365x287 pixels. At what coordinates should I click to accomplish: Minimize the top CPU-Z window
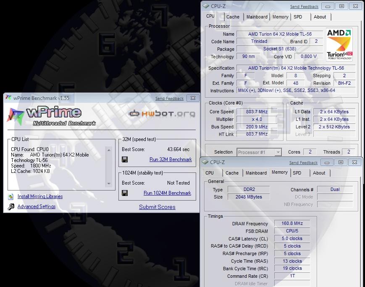(x=328, y=6)
